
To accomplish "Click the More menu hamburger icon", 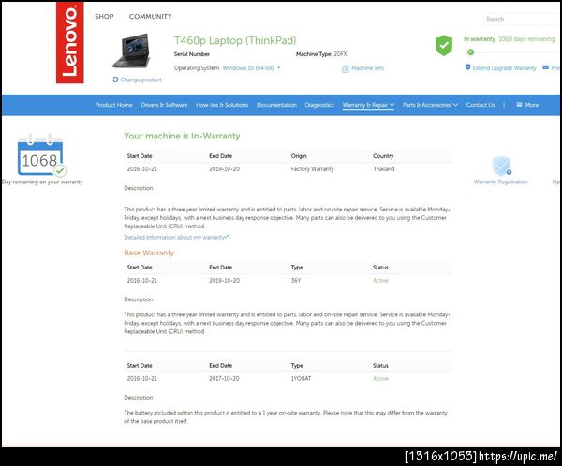I will point(519,105).
